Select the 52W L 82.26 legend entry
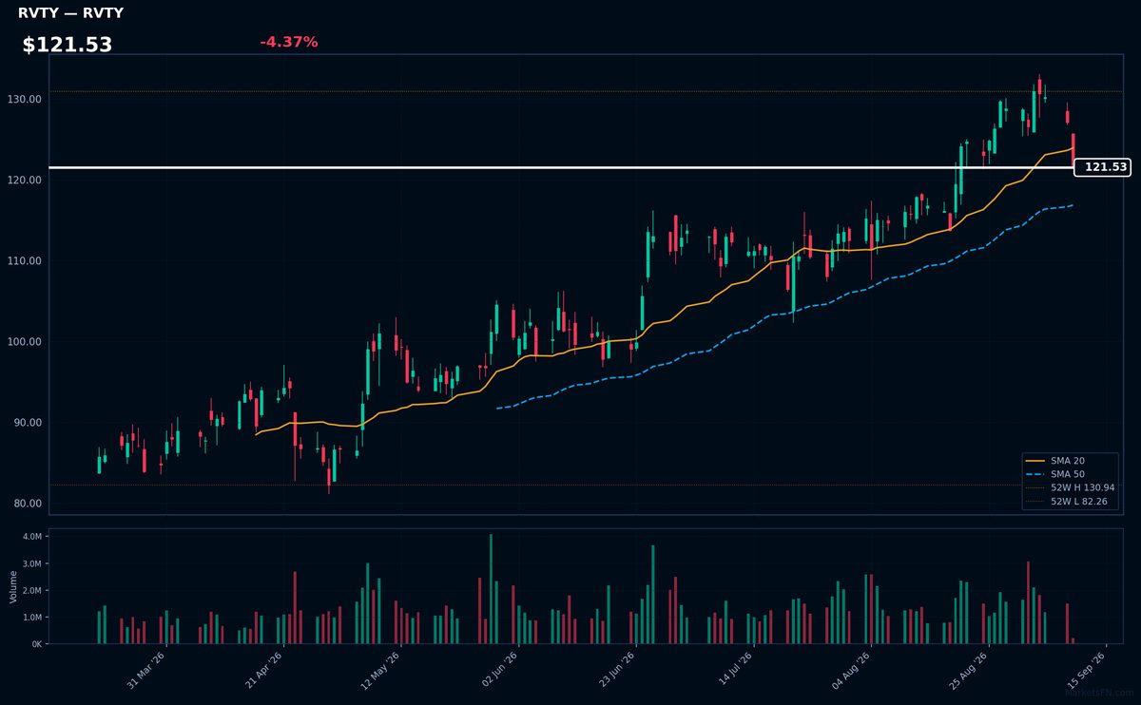 (x=1069, y=501)
